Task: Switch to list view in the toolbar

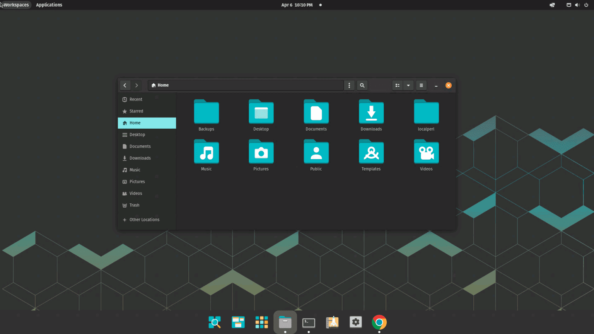Action: pyautogui.click(x=398, y=85)
